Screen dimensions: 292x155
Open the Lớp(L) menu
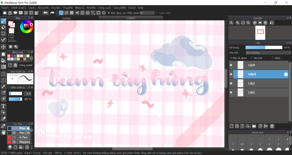(32, 8)
